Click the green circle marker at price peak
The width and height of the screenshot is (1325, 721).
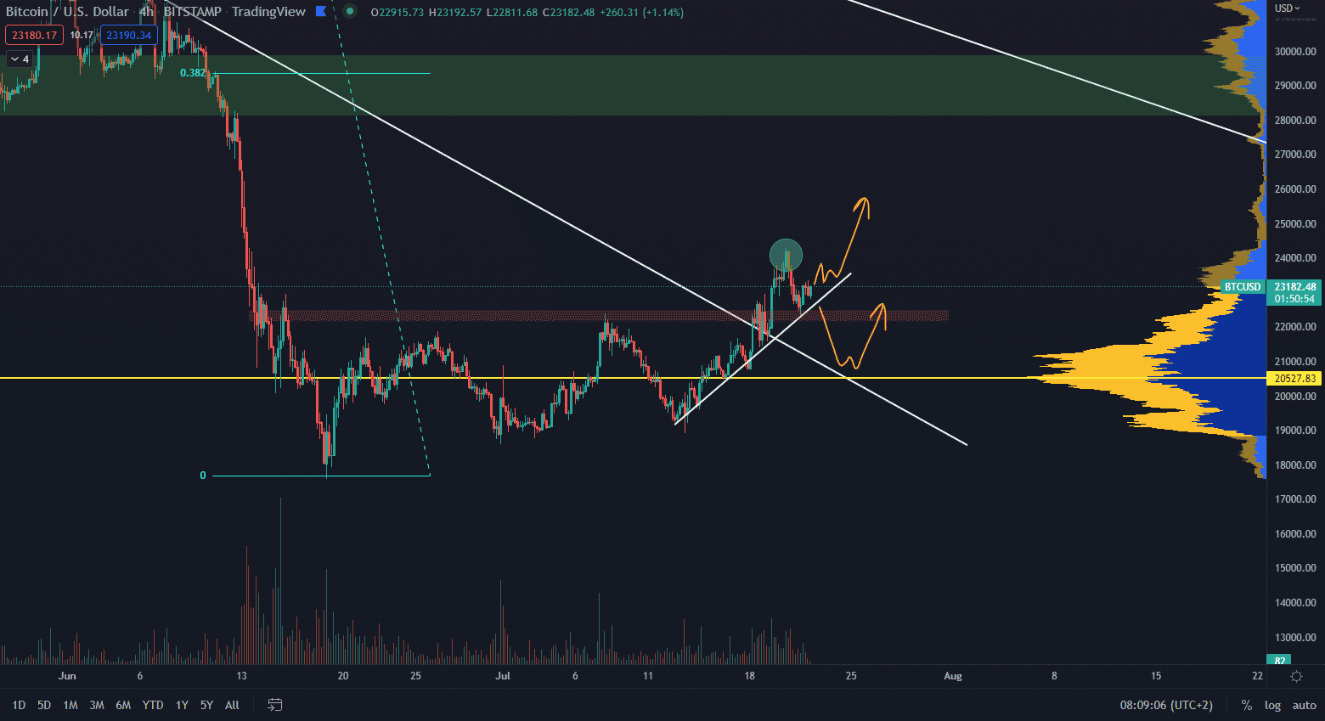(x=786, y=255)
